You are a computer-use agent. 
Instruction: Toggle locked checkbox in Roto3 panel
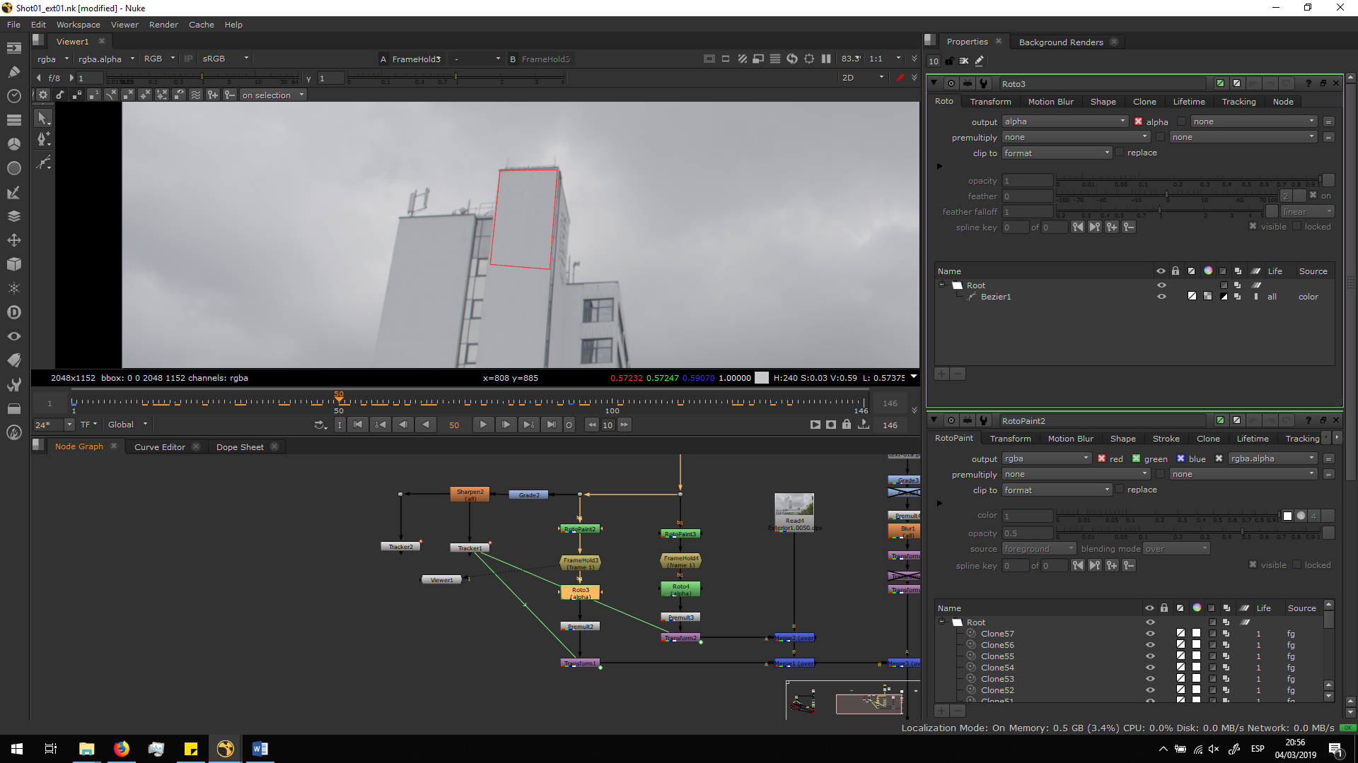(1297, 227)
